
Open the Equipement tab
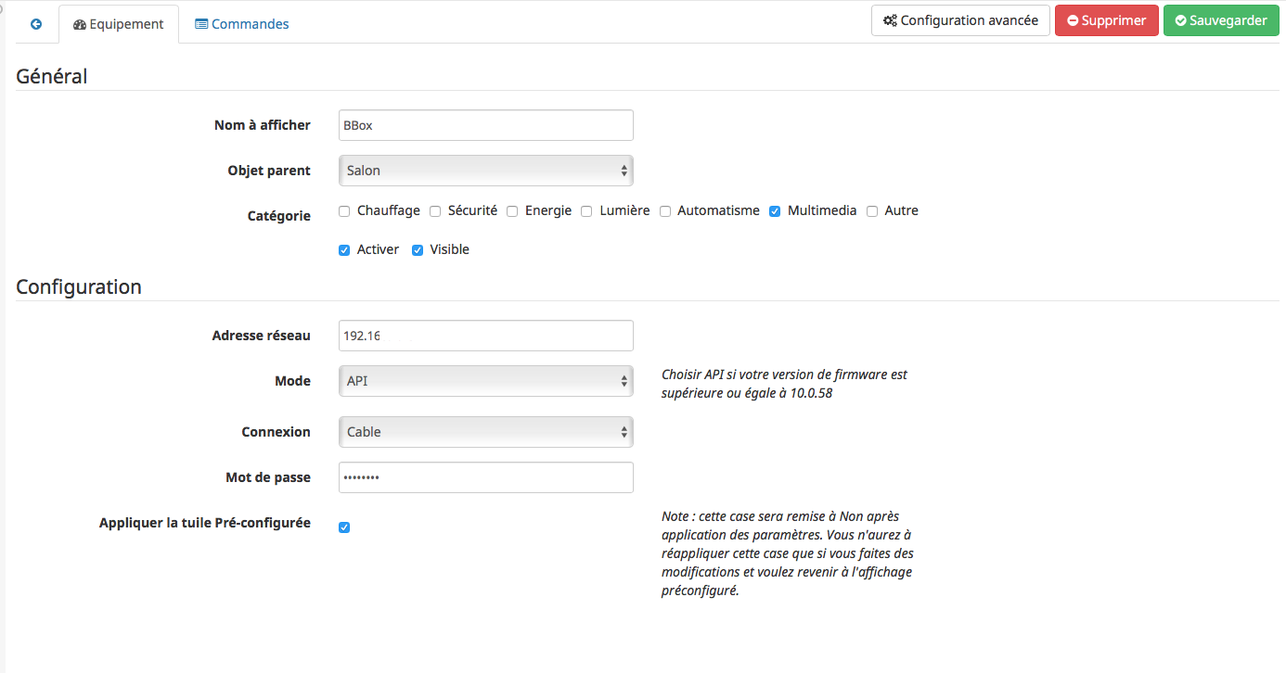pos(119,24)
